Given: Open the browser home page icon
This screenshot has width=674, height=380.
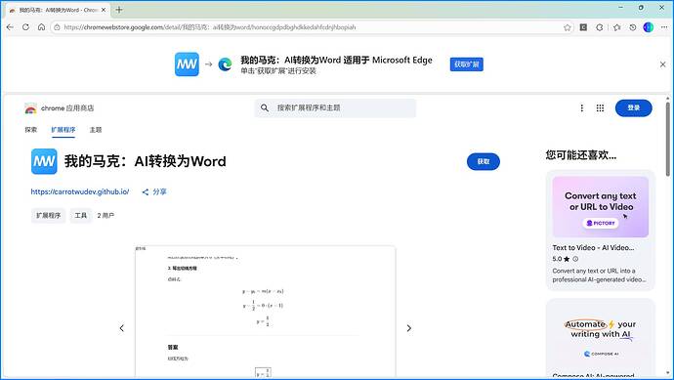Looking at the screenshot, I should 41,27.
